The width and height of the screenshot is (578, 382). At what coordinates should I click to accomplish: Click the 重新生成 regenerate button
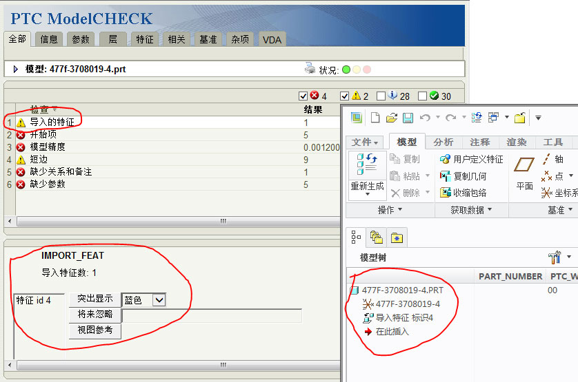[367, 176]
